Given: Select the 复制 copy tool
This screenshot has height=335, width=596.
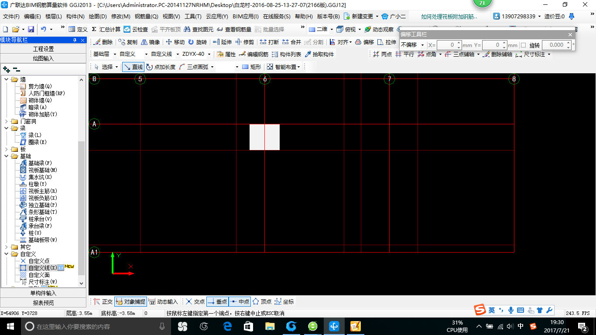Looking at the screenshot, I should (128, 42).
